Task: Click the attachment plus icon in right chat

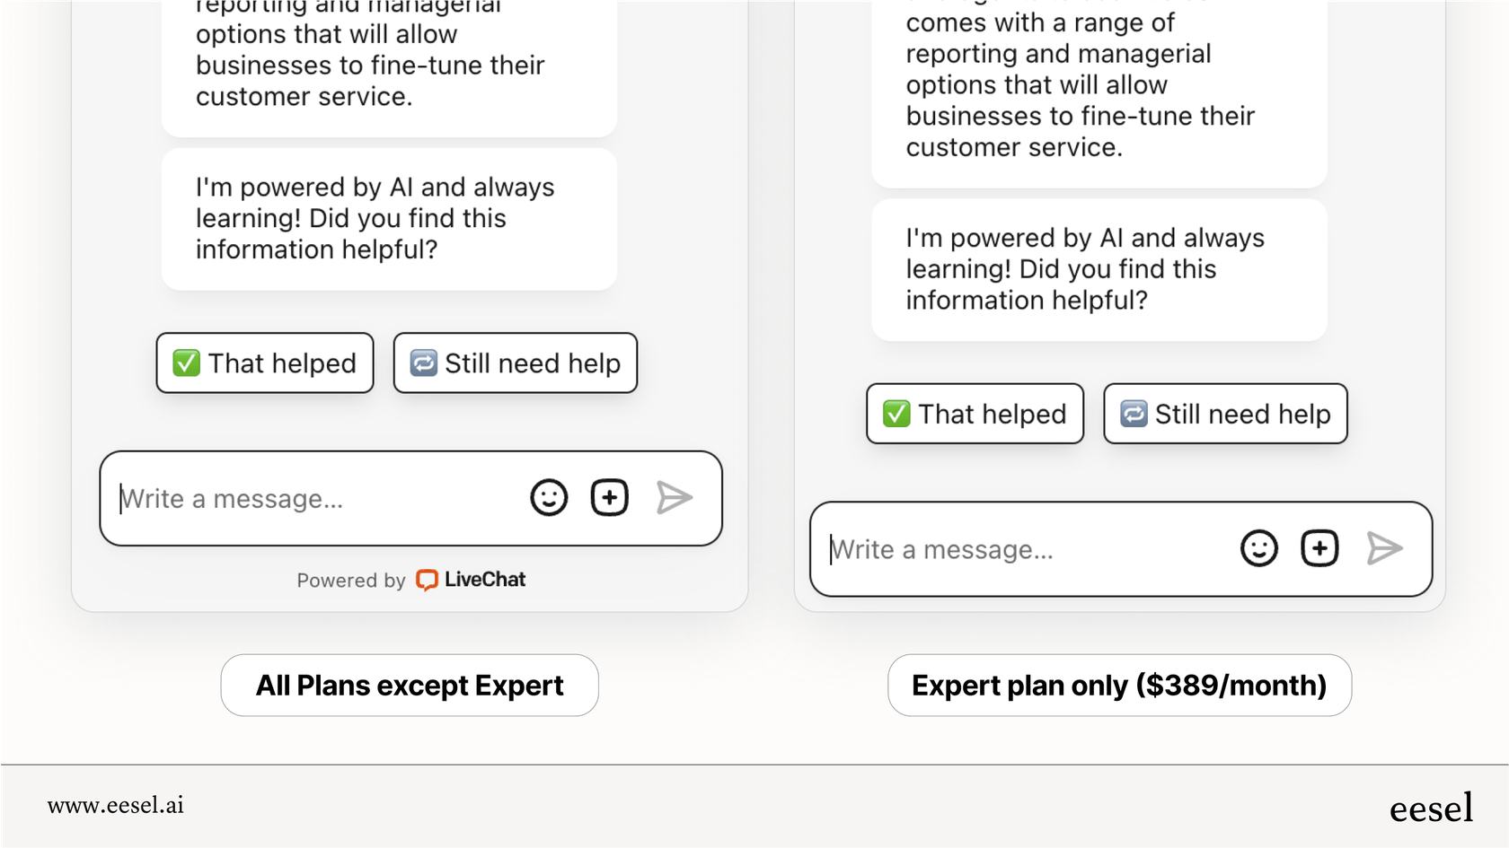Action: point(1319,547)
